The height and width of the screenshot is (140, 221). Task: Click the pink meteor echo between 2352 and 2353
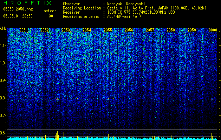pyautogui.click(x=57, y=99)
